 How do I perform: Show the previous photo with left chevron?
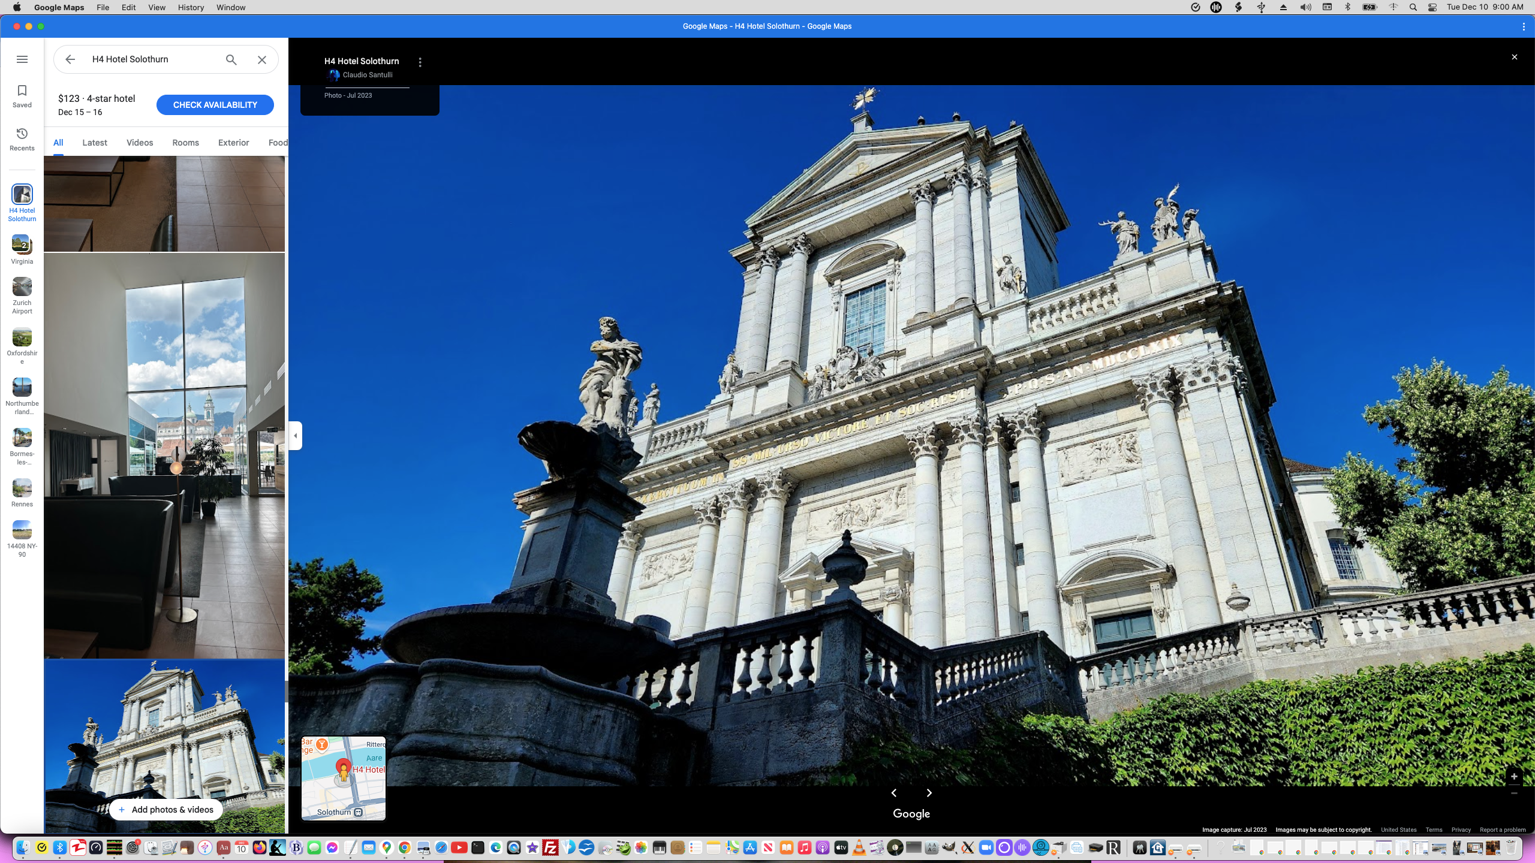(894, 793)
